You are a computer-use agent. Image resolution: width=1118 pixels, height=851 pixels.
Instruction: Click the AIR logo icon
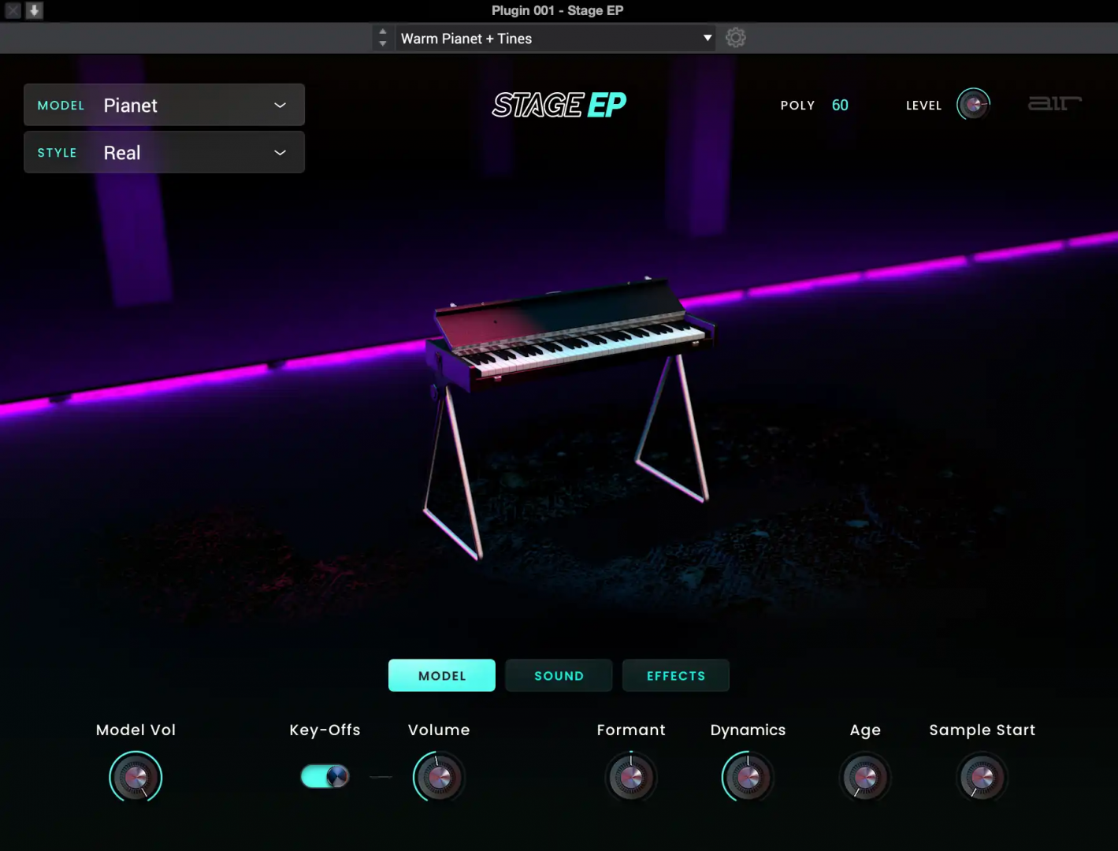tap(1054, 104)
